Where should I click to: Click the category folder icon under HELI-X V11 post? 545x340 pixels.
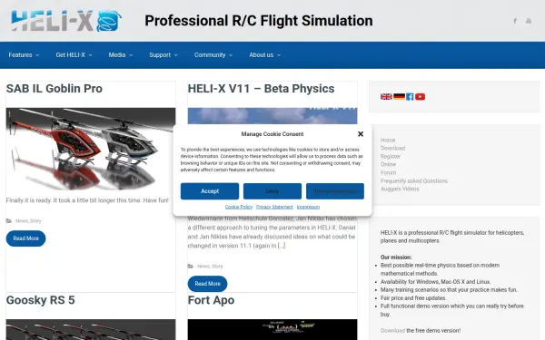click(x=191, y=266)
